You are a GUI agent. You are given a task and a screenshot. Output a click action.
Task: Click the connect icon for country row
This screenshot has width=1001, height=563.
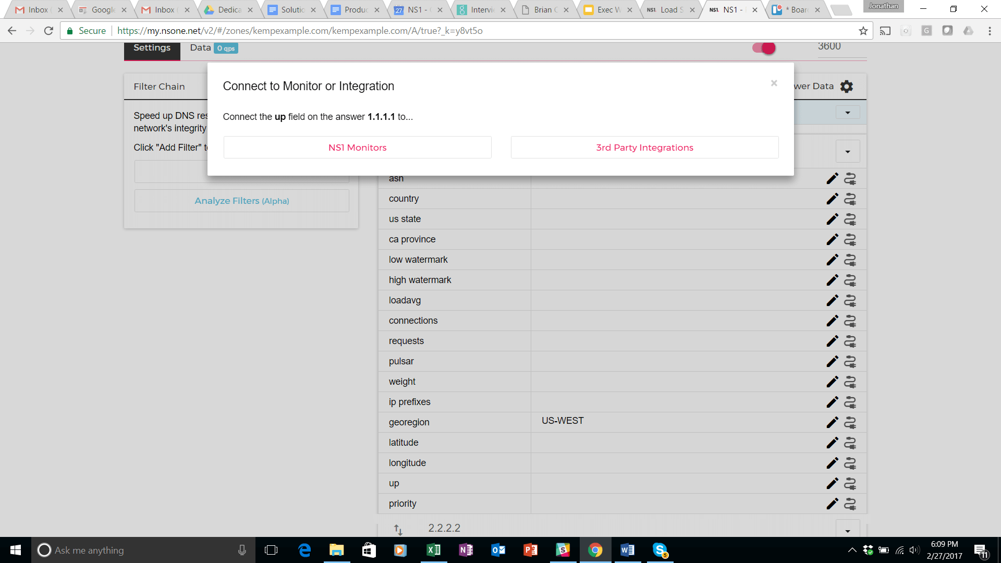click(x=850, y=199)
